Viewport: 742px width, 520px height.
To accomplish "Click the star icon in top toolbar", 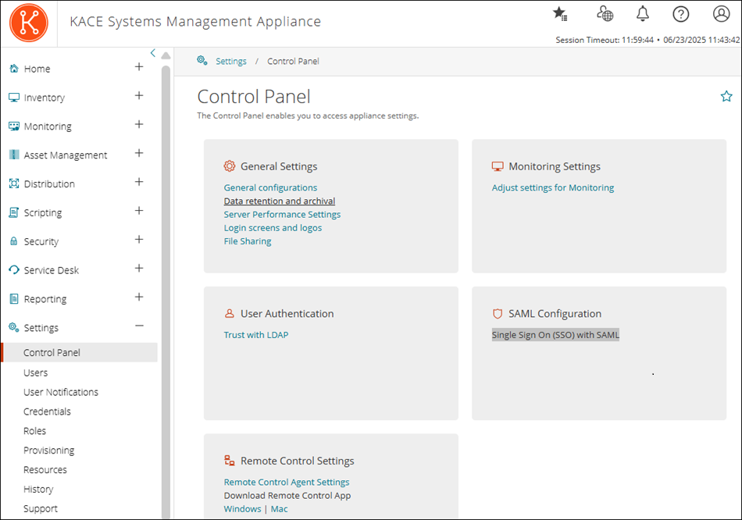I will click(x=559, y=12).
